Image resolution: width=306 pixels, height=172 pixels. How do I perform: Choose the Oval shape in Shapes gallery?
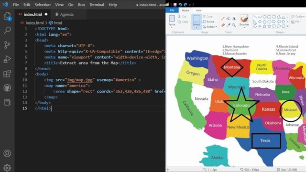pyautogui.click(x=264, y=17)
